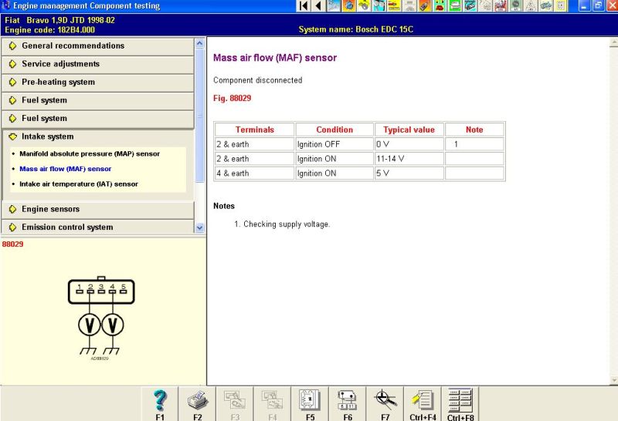The image size is (618, 421).
Task: Click the Ctrl+F4 notes icon
Action: click(x=423, y=403)
